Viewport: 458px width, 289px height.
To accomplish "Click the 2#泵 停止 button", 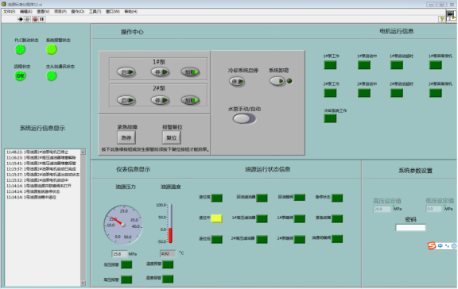I will coord(160,100).
